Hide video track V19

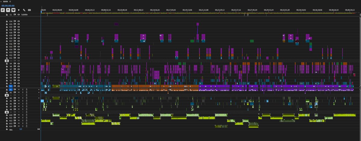(x=19, y=35)
